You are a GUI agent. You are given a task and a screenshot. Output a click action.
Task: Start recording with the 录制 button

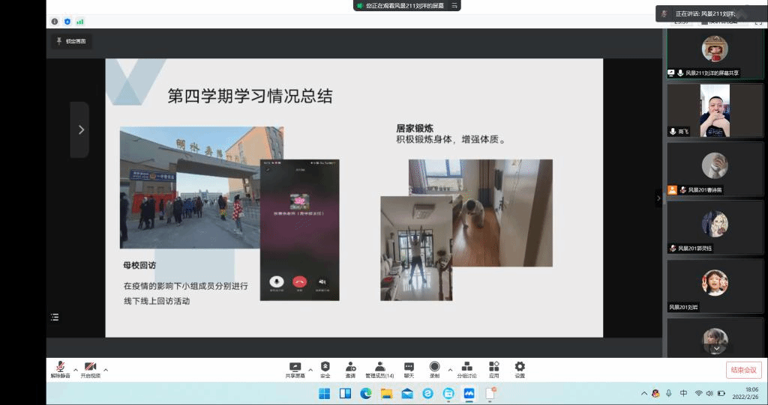tap(434, 367)
